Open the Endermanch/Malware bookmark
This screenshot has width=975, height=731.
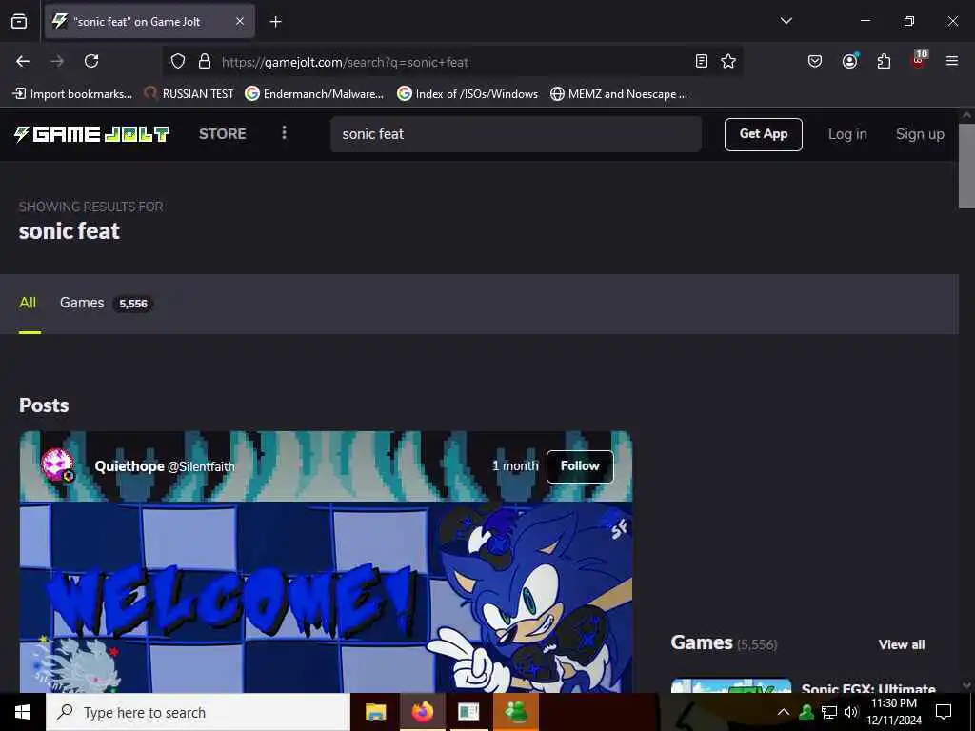pyautogui.click(x=314, y=94)
